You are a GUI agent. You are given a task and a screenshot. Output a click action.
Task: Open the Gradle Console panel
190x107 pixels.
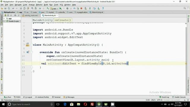(179, 97)
